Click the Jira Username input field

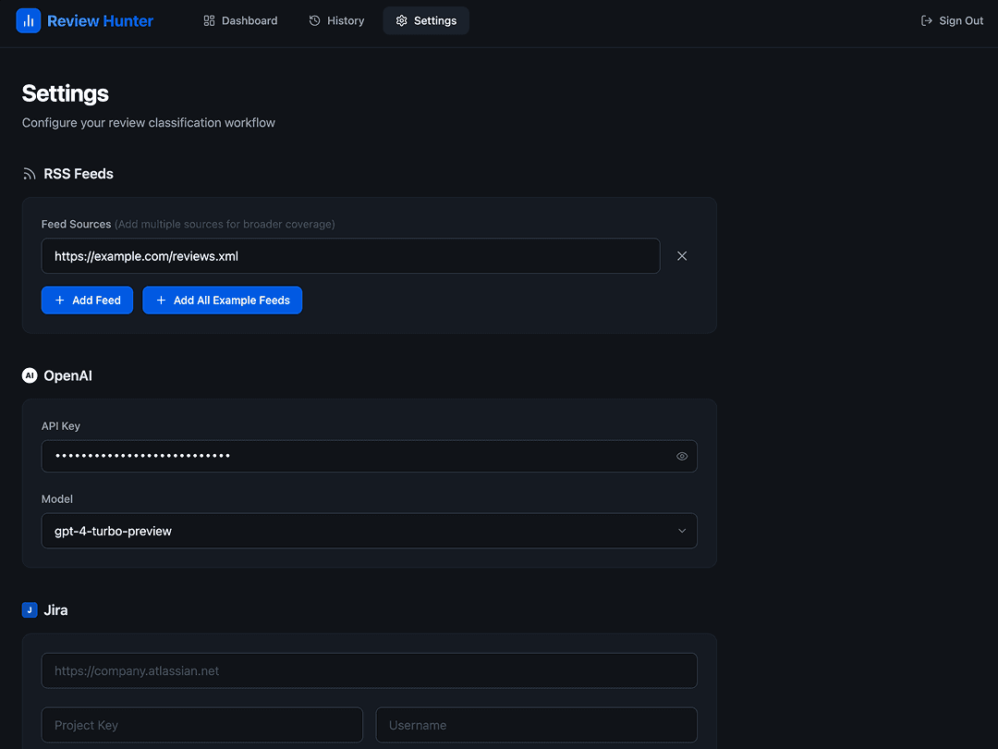(x=537, y=725)
